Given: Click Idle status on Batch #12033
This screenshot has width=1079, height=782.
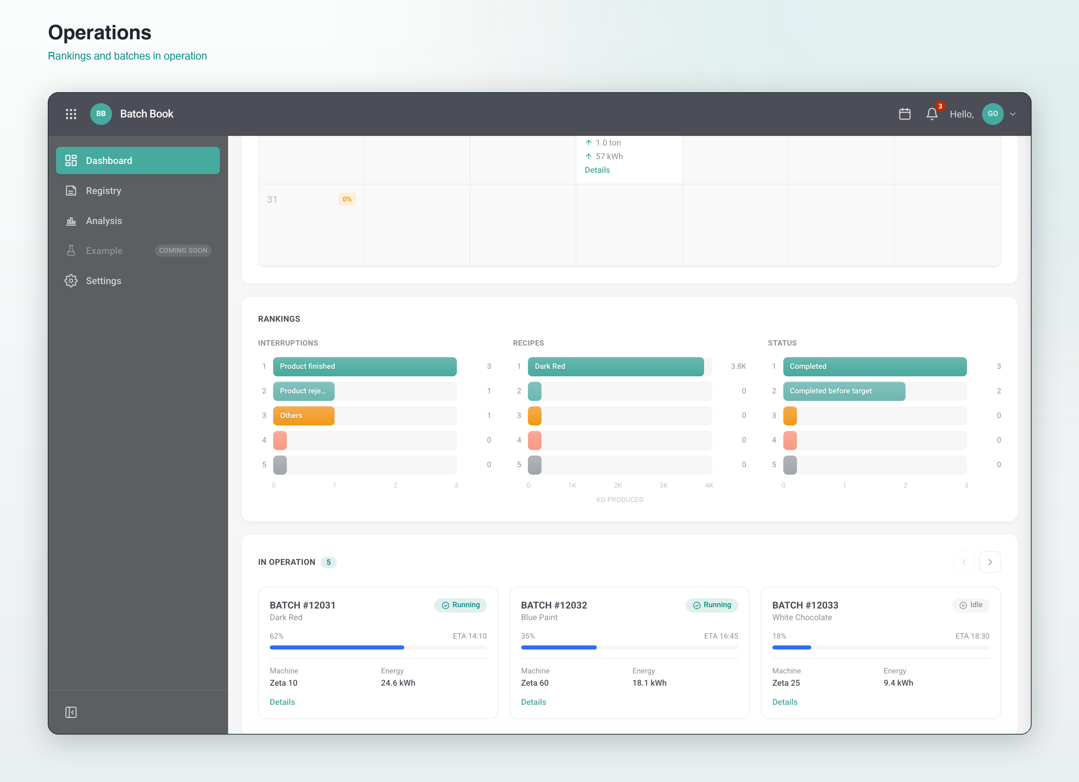Looking at the screenshot, I should (970, 604).
